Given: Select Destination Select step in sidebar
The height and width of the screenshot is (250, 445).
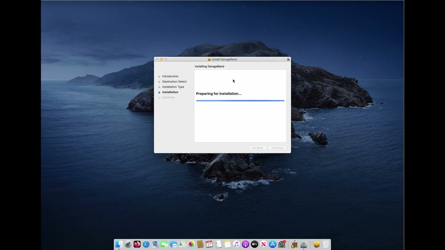Looking at the screenshot, I should [175, 82].
